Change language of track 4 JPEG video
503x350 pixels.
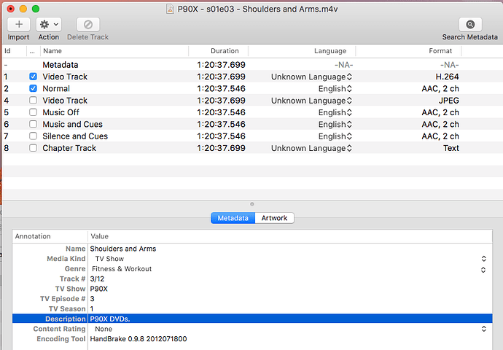coord(311,101)
